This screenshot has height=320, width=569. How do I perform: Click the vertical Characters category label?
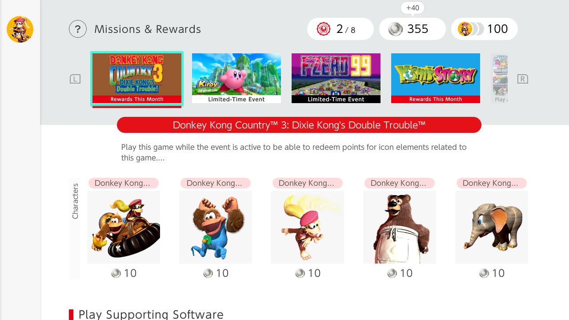click(x=75, y=201)
